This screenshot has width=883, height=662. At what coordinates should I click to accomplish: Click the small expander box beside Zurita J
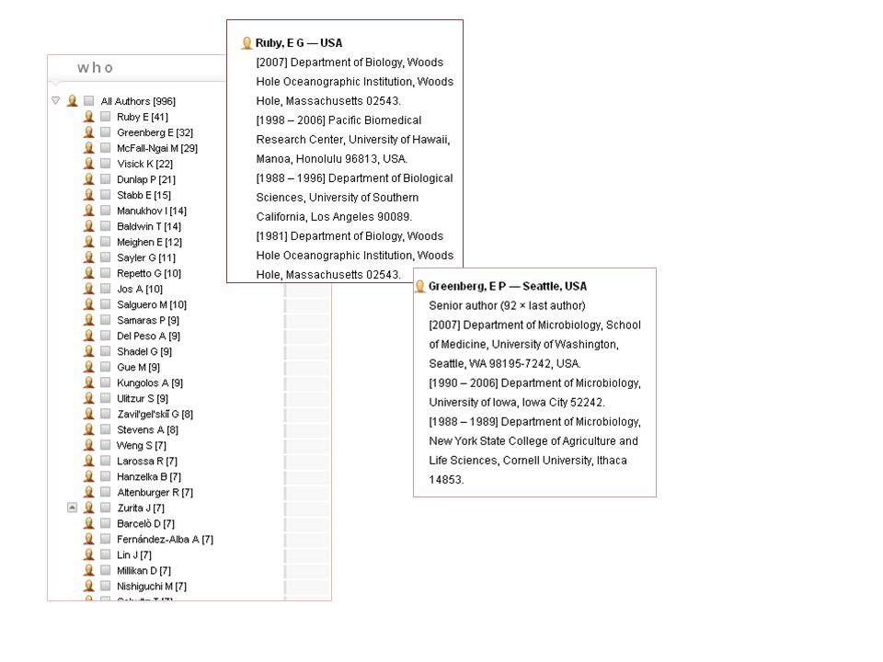click(x=72, y=508)
